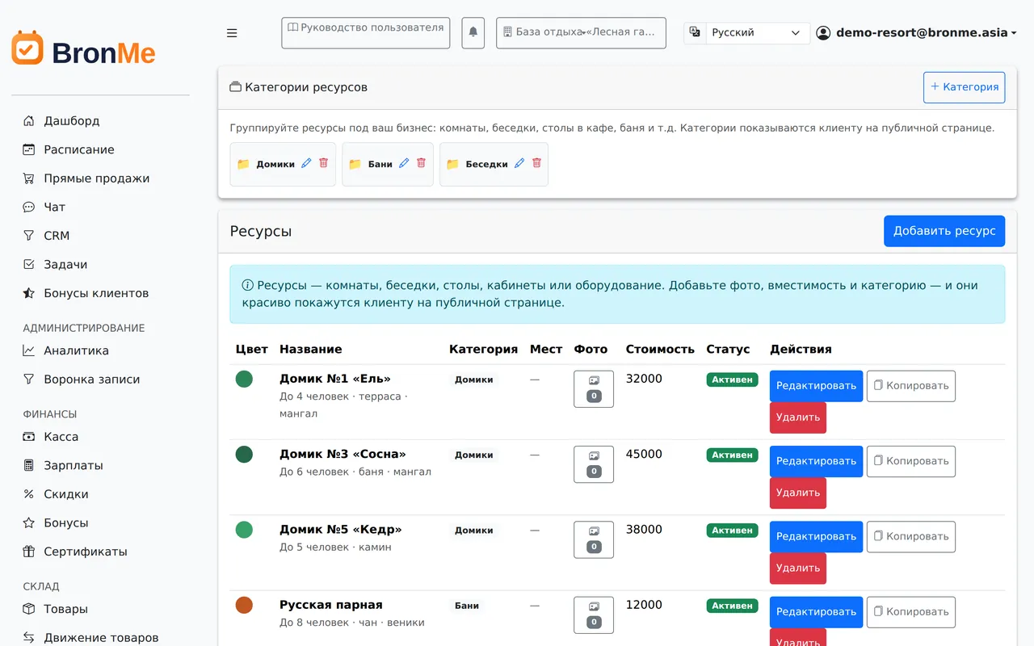Delete the Домики category trash icon
Screen dimensions: 1034x646
click(x=323, y=163)
